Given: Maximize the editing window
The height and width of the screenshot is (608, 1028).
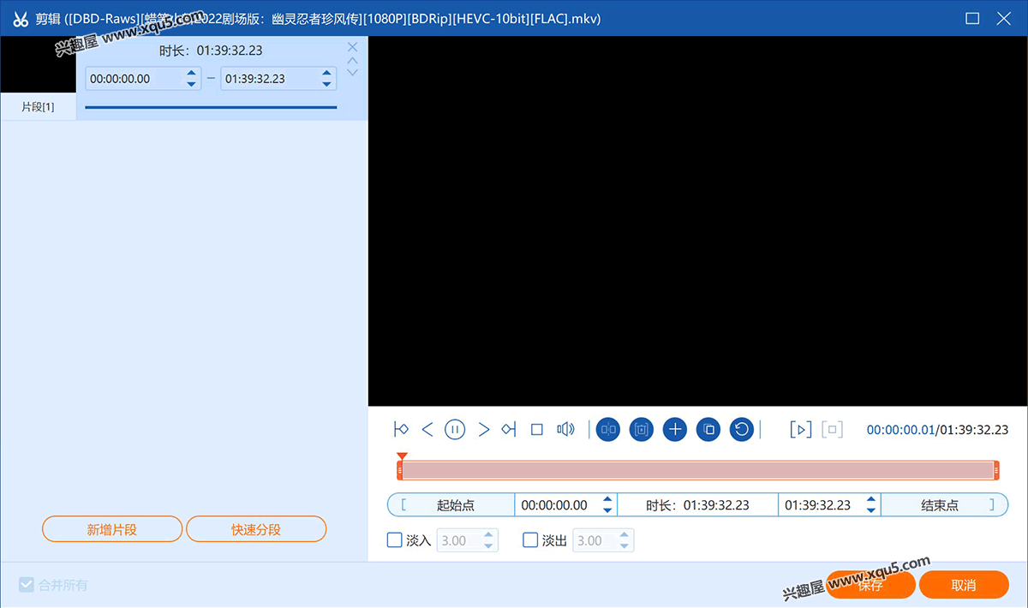Looking at the screenshot, I should pos(972,18).
